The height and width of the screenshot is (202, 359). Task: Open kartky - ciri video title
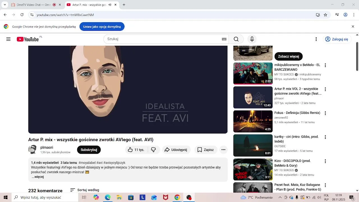point(296,139)
